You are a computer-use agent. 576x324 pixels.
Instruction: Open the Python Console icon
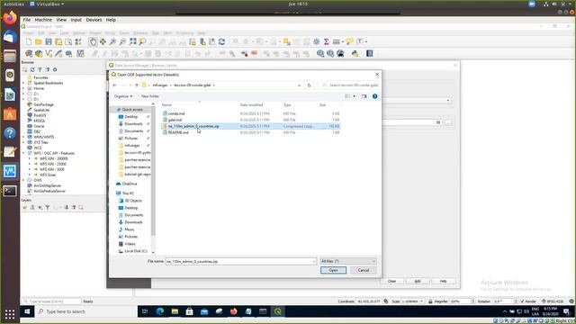[355, 54]
